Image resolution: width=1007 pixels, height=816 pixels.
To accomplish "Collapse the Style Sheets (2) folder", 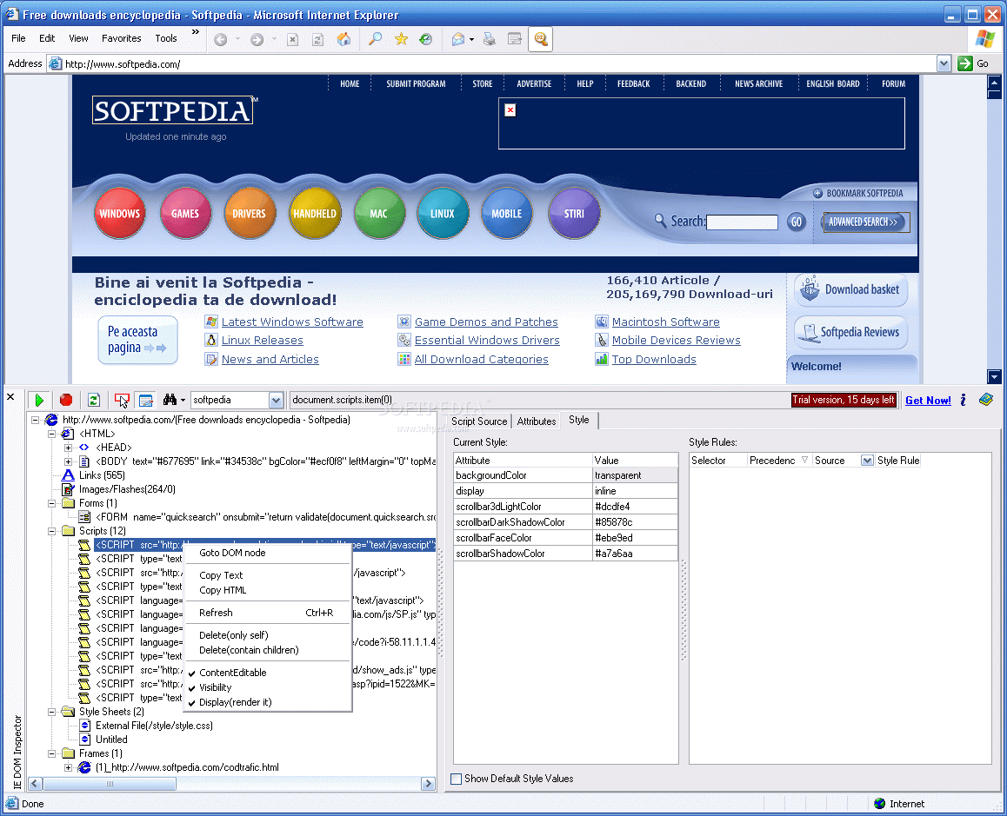I will (51, 712).
